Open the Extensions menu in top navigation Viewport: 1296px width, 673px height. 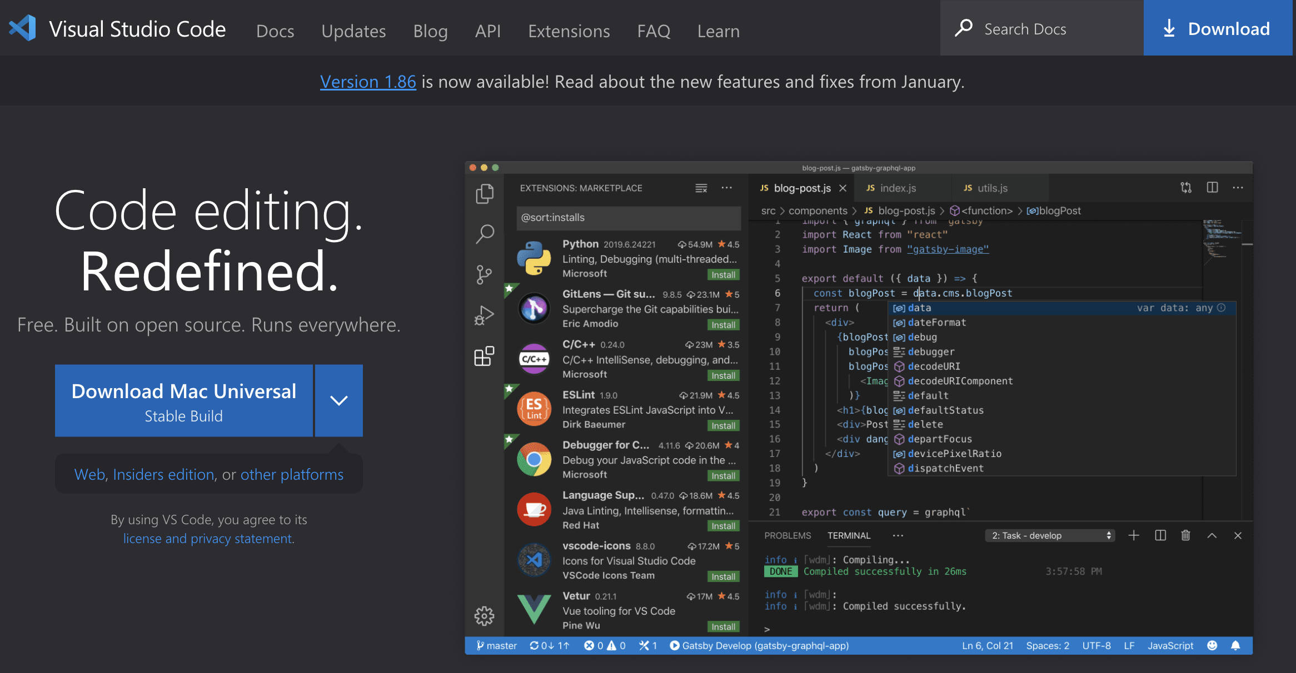tap(569, 31)
